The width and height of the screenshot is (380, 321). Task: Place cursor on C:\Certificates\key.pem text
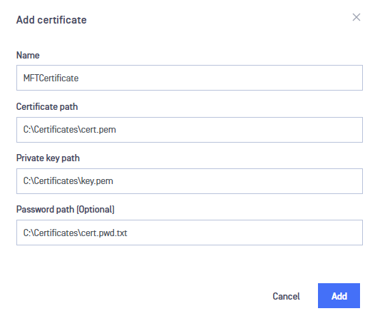pyautogui.click(x=68, y=181)
